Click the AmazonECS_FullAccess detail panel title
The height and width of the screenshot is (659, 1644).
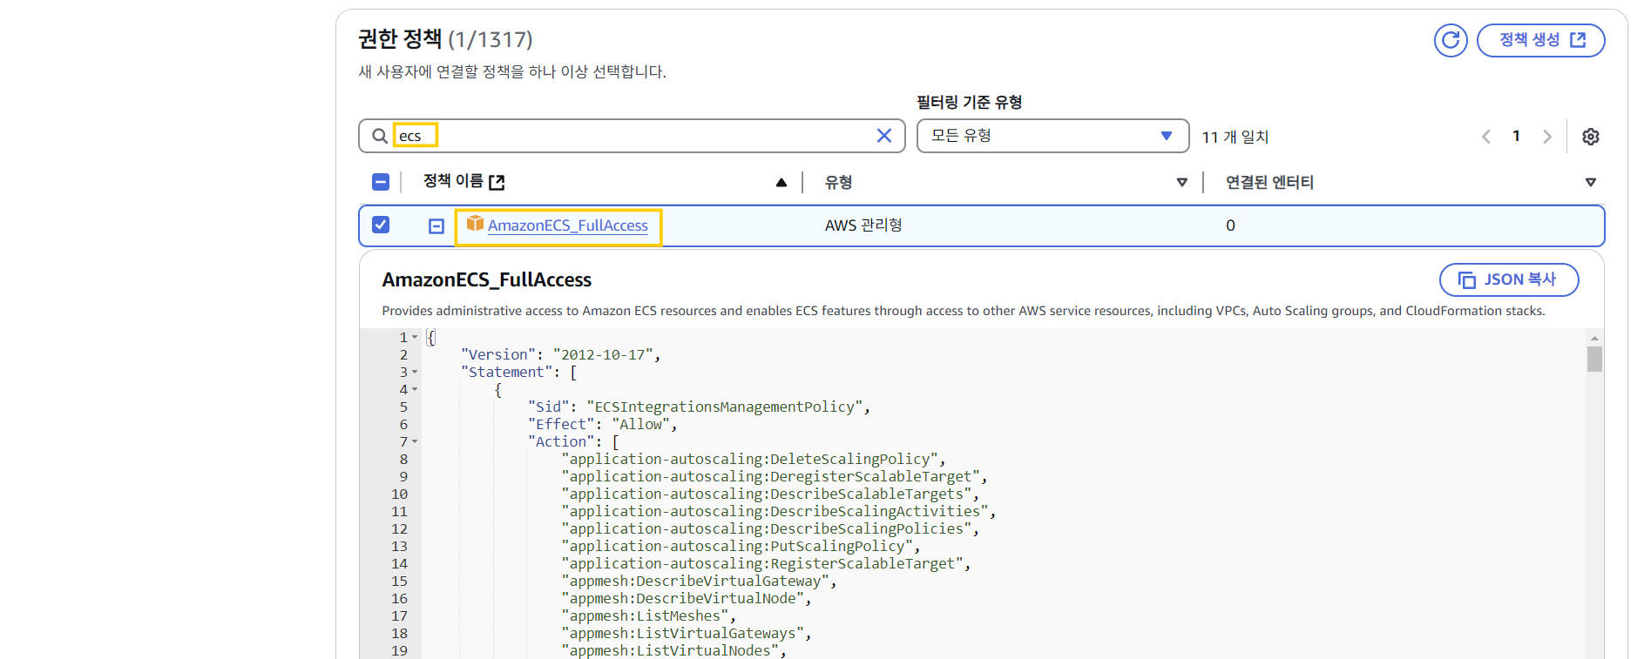pos(486,279)
